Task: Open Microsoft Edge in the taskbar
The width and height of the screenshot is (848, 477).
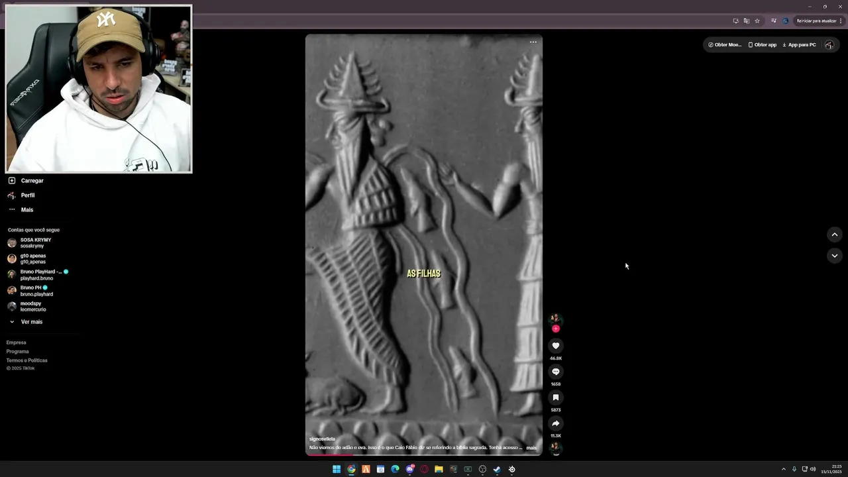Action: click(x=395, y=469)
